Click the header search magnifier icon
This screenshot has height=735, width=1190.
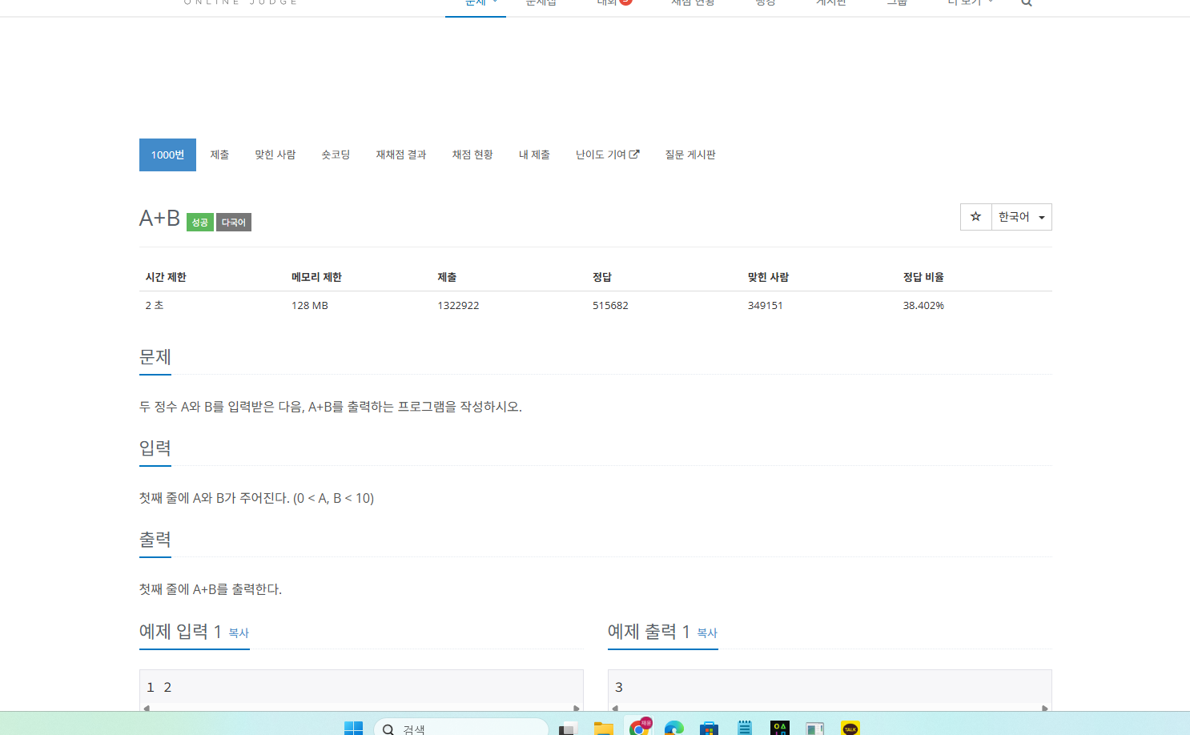click(x=1027, y=2)
